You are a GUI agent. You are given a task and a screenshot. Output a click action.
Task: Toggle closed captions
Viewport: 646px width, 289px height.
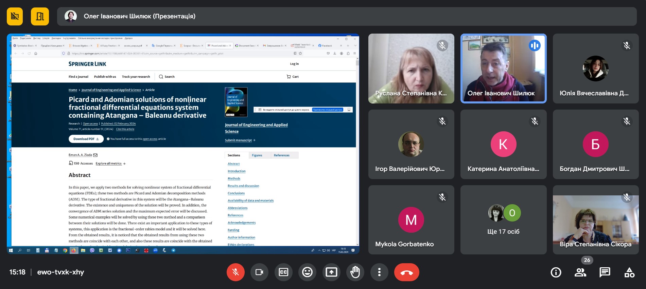click(x=283, y=272)
